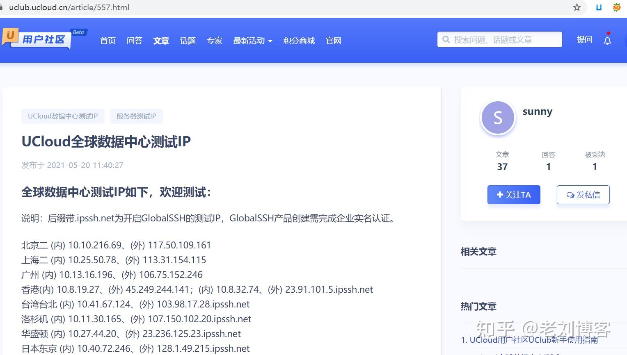Click the 关注TA follow button
This screenshot has width=627, height=355.
point(514,195)
